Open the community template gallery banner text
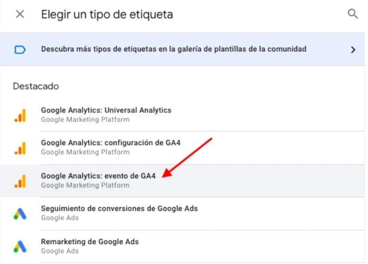Viewport: 368px width, 264px height. click(174, 49)
